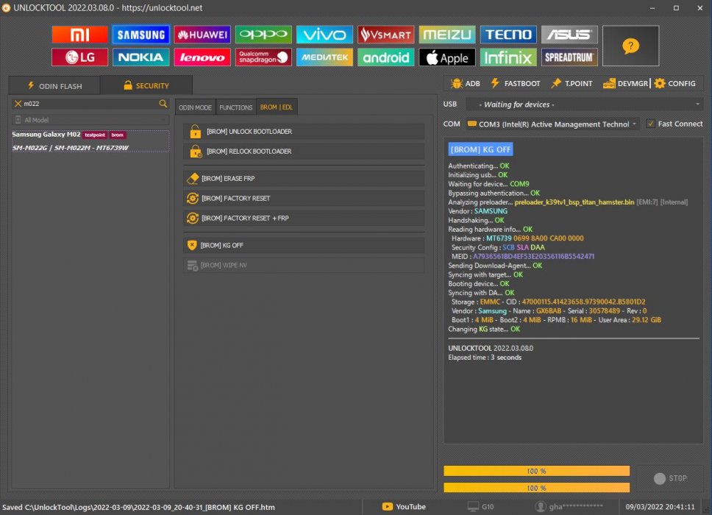Run [BROM] ERASE FRP
Viewport: 712px width, 515px height.
pyautogui.click(x=304, y=179)
